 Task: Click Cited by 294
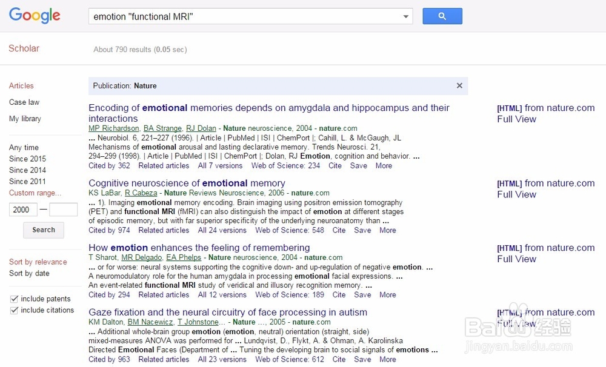pyautogui.click(x=109, y=295)
